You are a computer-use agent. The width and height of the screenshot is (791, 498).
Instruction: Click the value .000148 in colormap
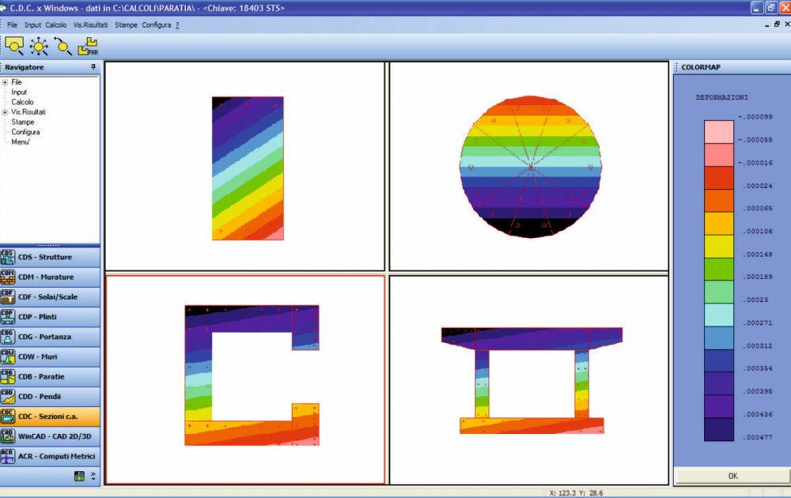coord(757,254)
